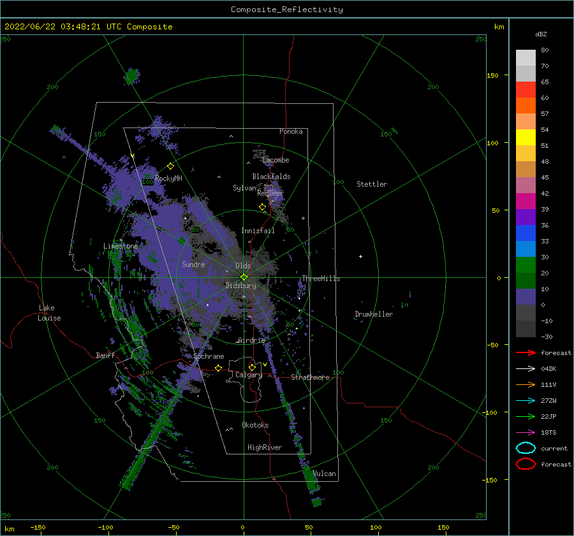The height and width of the screenshot is (536, 574).
Task: Click the Okotoks city label
Action: click(x=255, y=424)
